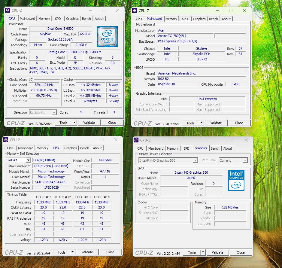The height and width of the screenshot is (268, 282).
Task: Click Week/Year value 47 / 18
Action: 105,171
